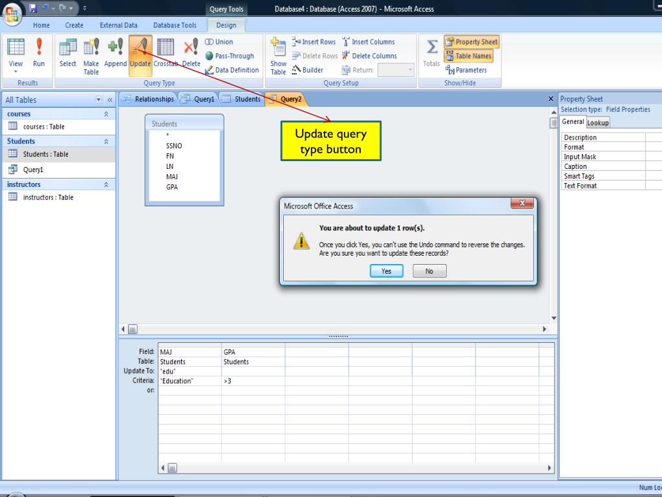
Task: Choose the Make Table query icon
Action: (x=91, y=47)
